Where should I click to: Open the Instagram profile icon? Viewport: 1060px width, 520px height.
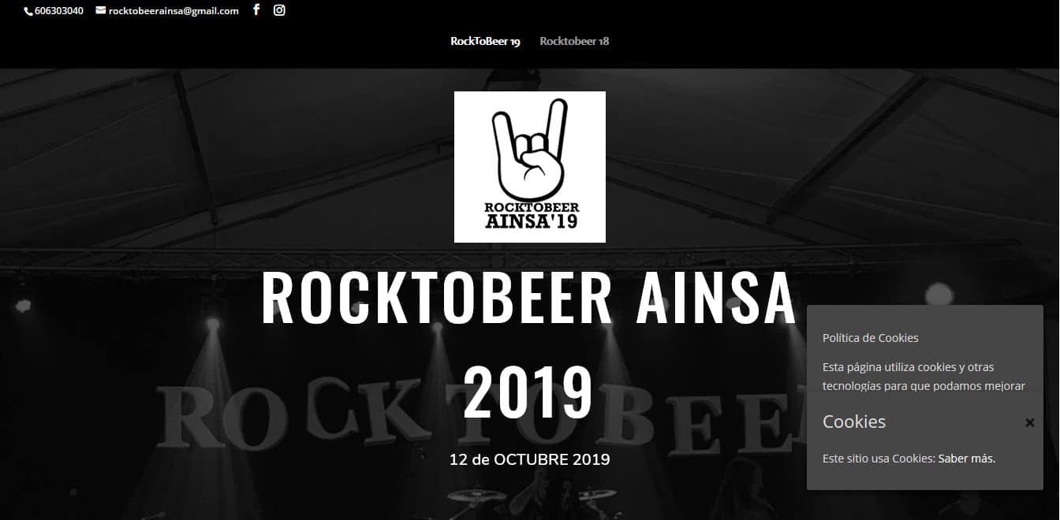[x=279, y=10]
